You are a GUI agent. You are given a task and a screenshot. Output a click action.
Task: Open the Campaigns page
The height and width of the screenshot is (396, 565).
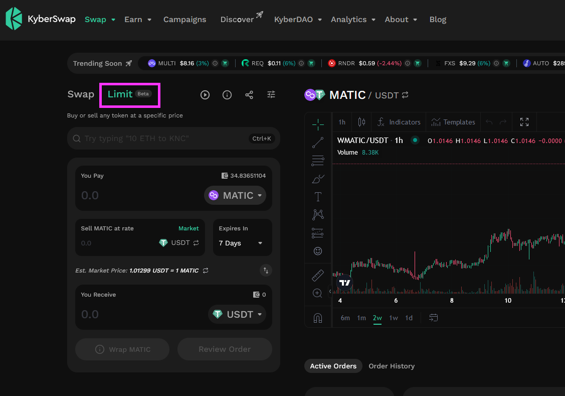[x=185, y=20]
